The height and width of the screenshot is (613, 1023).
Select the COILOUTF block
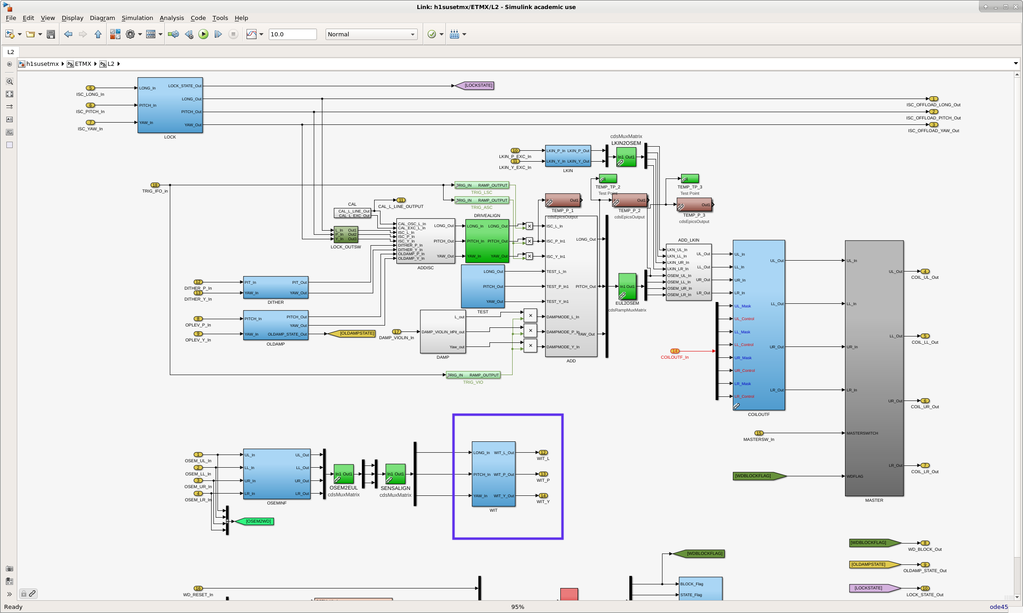[x=759, y=325]
